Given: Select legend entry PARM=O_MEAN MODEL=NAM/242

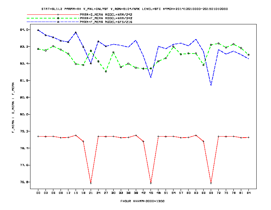Looking at the screenshot, I should pyautogui.click(x=106, y=15).
